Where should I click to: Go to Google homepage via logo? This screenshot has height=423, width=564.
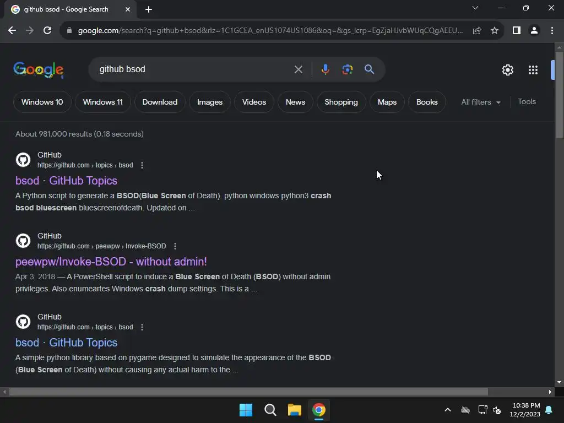coord(39,70)
